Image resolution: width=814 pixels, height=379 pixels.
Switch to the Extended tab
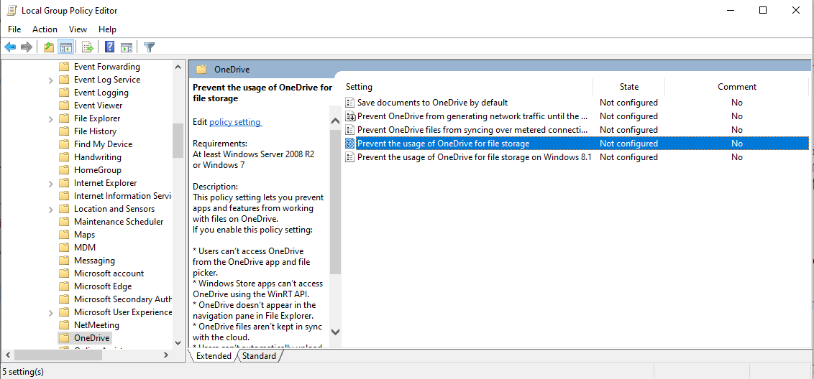214,355
